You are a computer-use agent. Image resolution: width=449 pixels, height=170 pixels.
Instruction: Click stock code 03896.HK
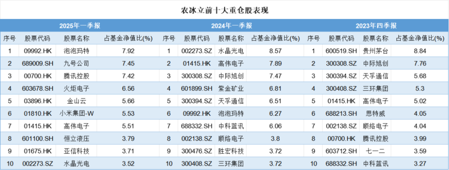pyautogui.click(x=37, y=101)
